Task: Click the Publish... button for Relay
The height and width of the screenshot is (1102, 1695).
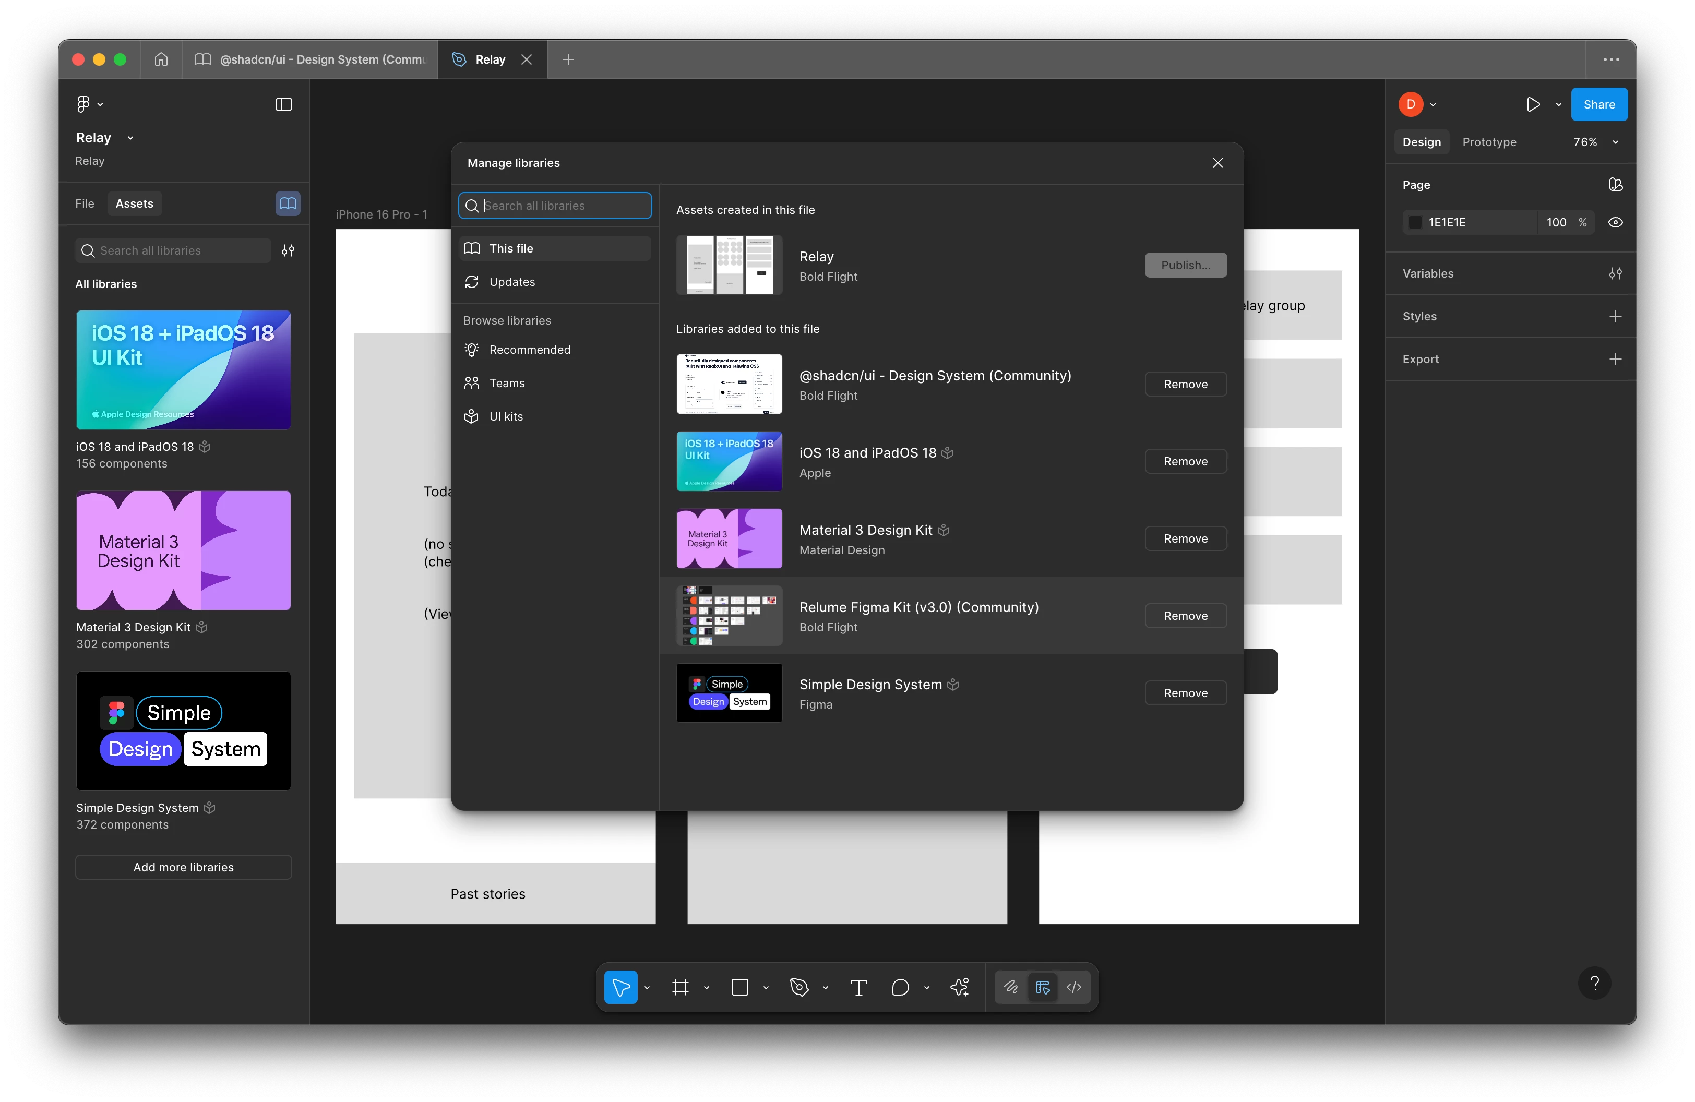Action: (1185, 265)
